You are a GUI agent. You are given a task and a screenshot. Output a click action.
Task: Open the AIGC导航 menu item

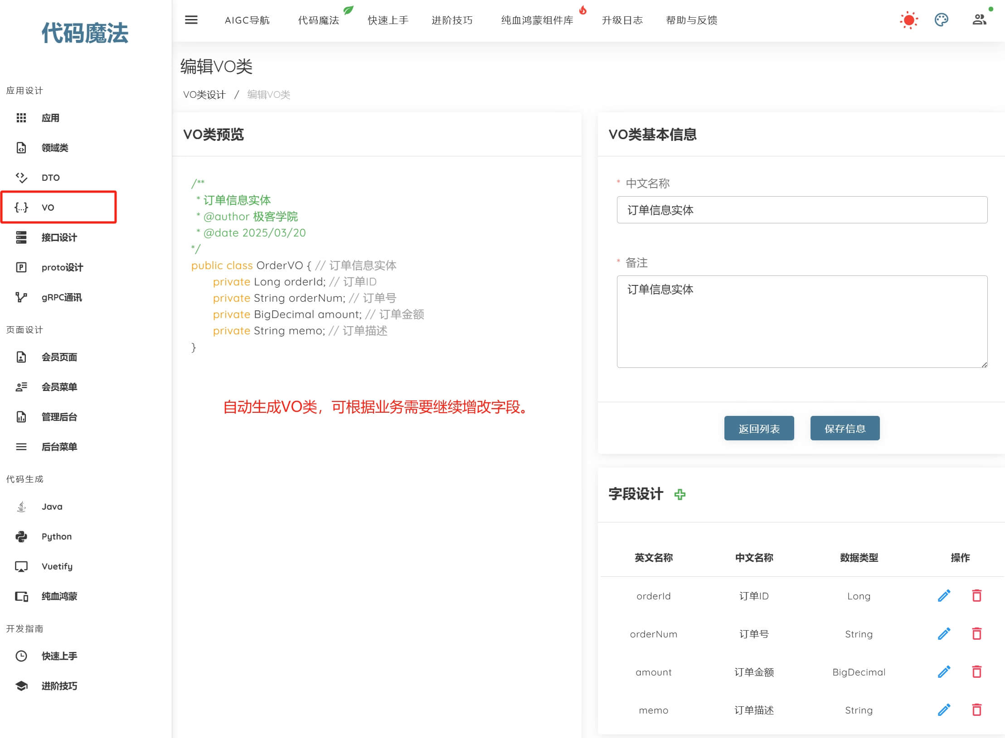point(247,20)
